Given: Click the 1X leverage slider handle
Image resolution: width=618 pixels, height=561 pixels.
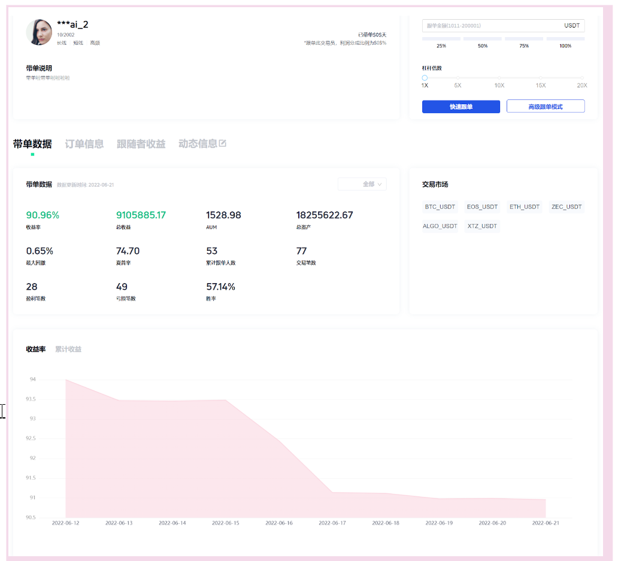Looking at the screenshot, I should 425,78.
